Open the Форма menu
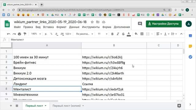 [x=107, y=27]
